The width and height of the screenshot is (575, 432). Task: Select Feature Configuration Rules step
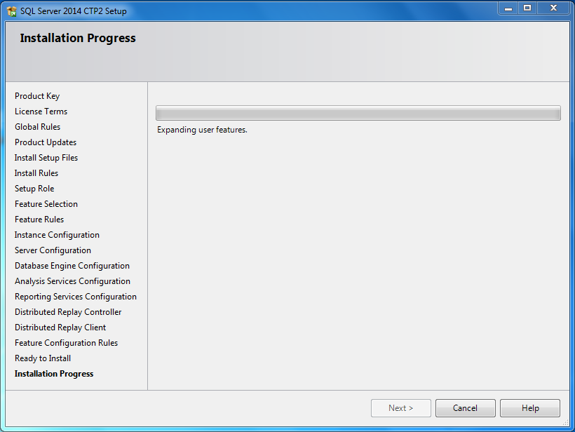(67, 343)
